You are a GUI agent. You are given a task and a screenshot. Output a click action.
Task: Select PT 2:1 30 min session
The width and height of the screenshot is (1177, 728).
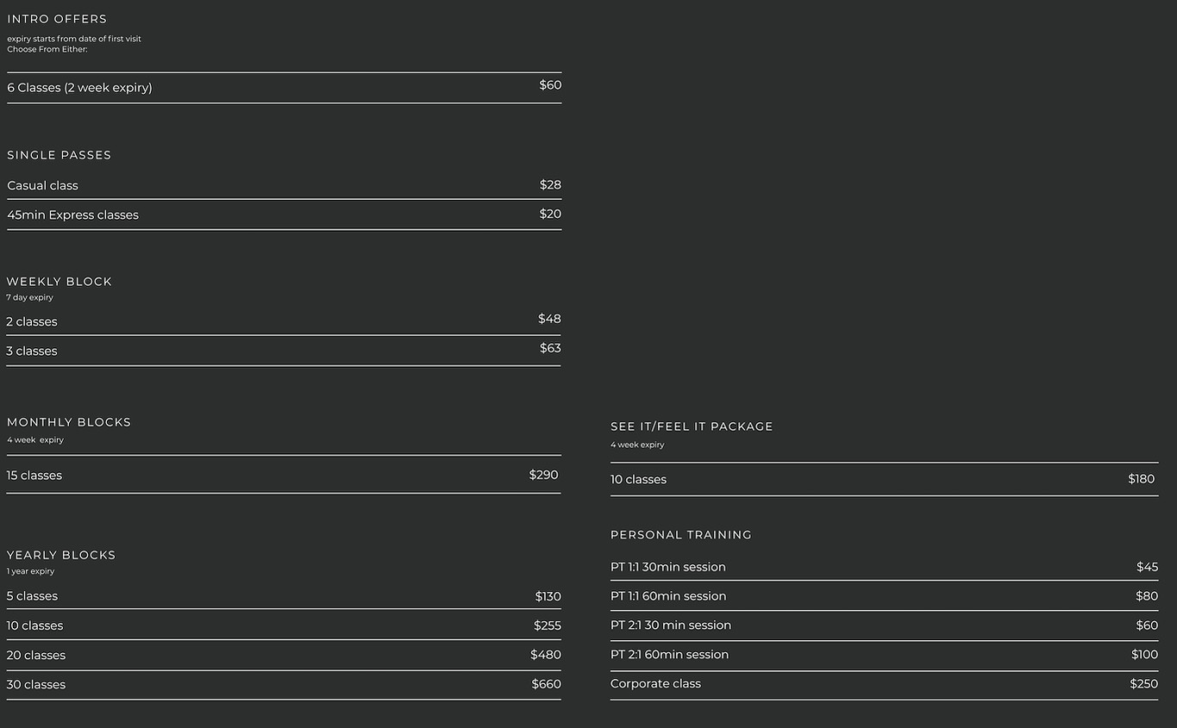point(671,625)
